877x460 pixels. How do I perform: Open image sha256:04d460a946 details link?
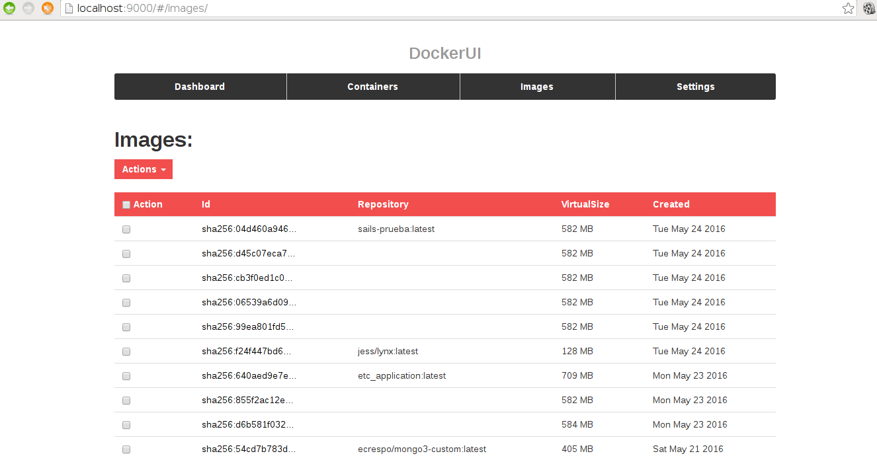pyautogui.click(x=249, y=229)
